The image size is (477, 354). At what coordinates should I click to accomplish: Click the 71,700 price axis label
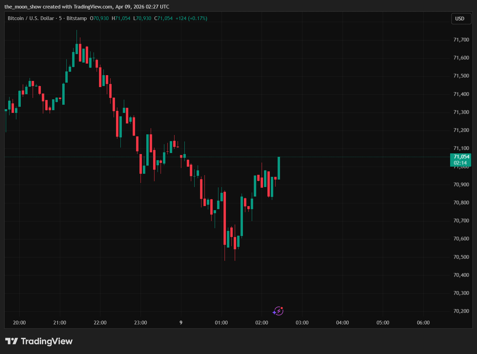[x=461, y=40]
